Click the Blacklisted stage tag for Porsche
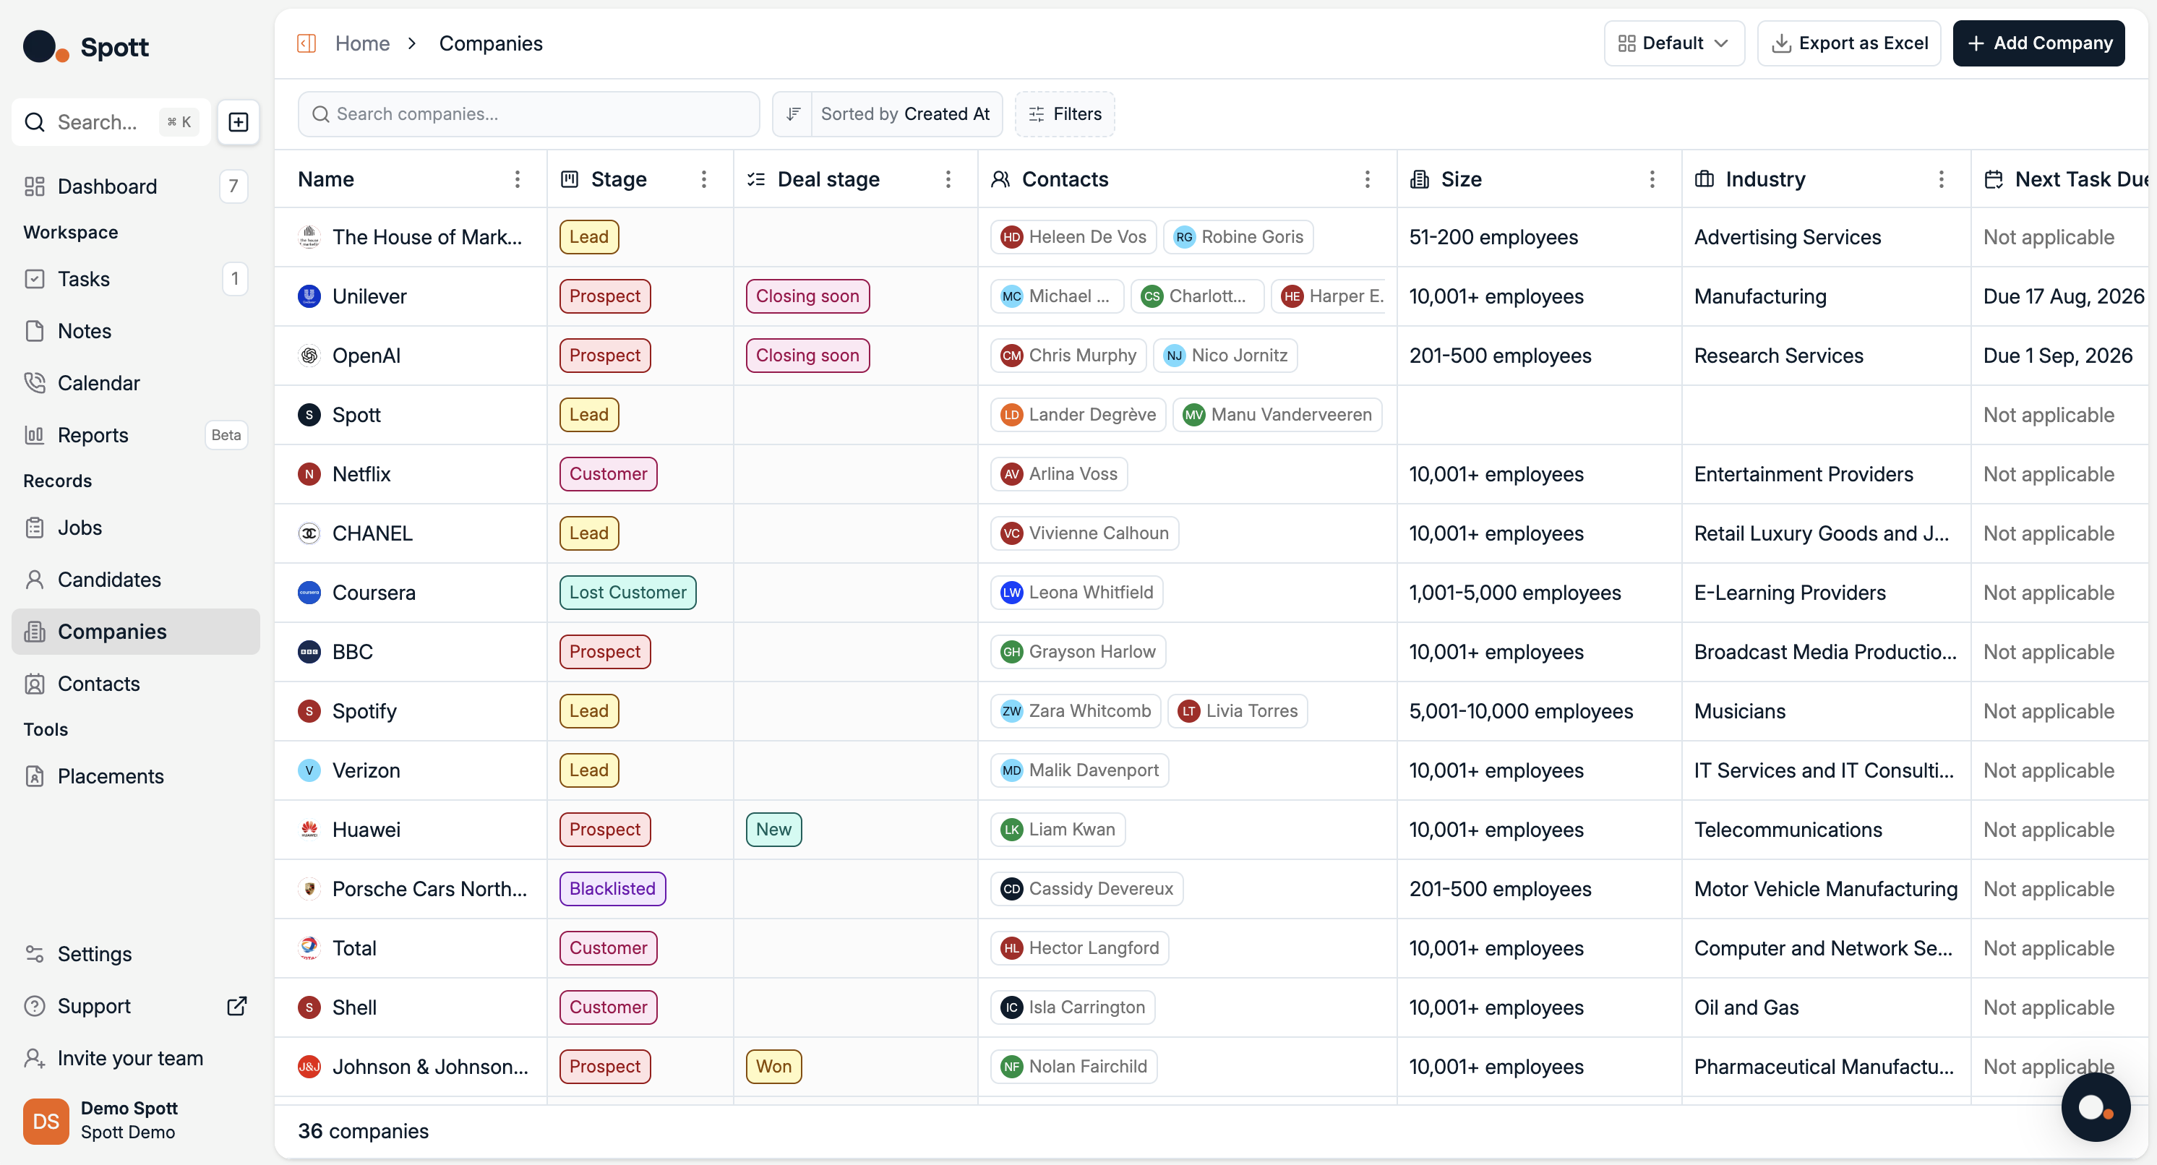 point(612,890)
